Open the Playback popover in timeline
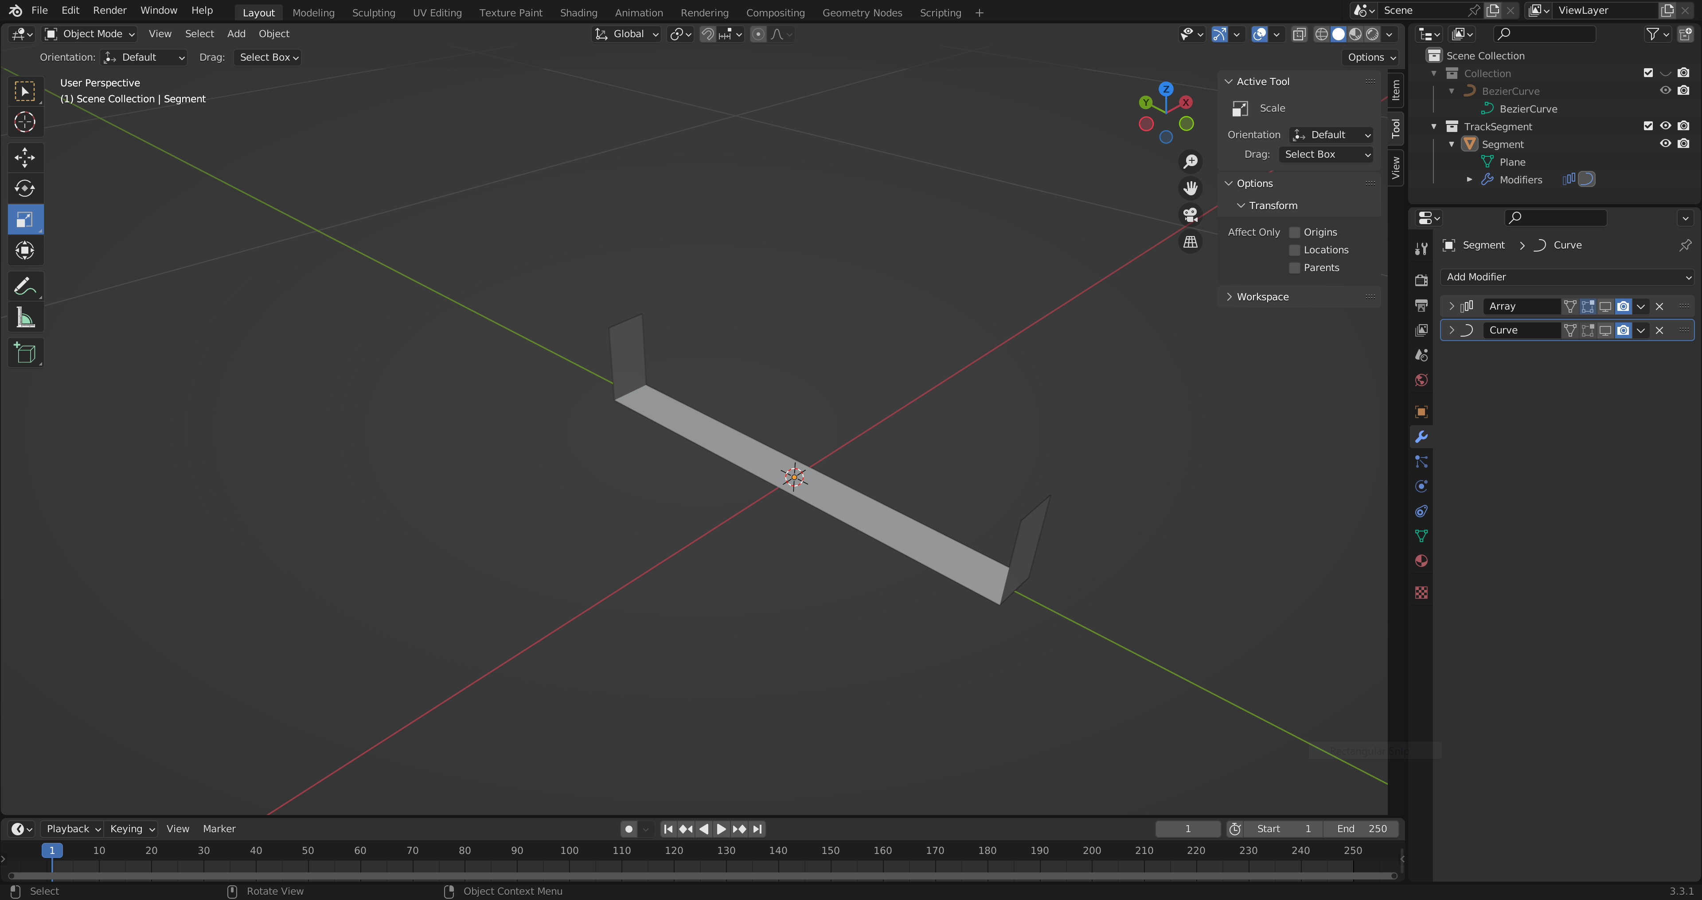 click(73, 829)
